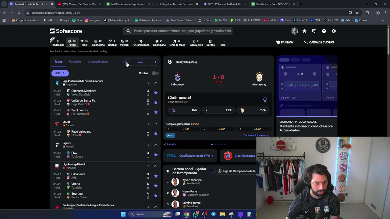The height and width of the screenshot is (219, 390).
Task: Open the Tendencias sports section
Action: 58,42
